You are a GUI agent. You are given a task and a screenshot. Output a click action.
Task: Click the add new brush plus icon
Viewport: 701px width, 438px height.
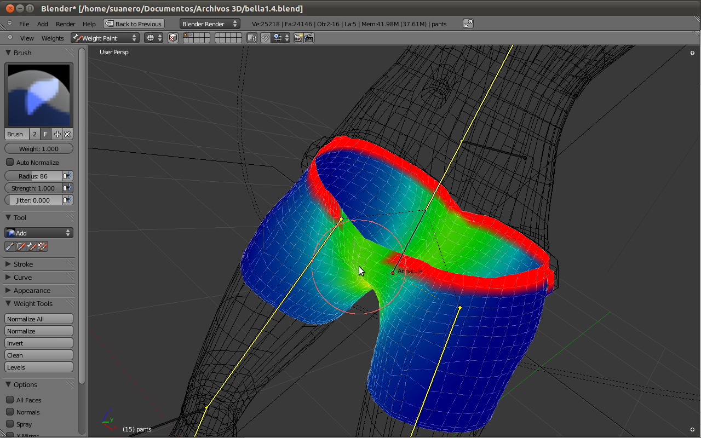tap(57, 134)
